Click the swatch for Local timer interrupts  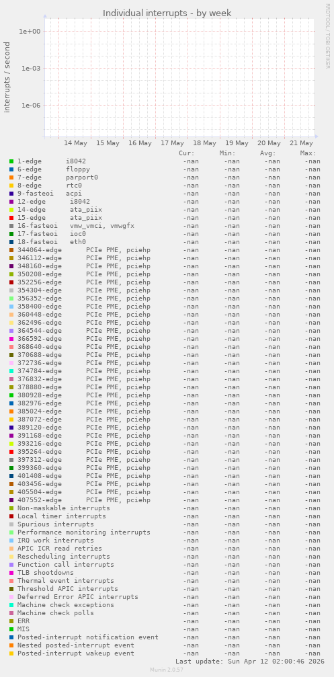point(11,516)
